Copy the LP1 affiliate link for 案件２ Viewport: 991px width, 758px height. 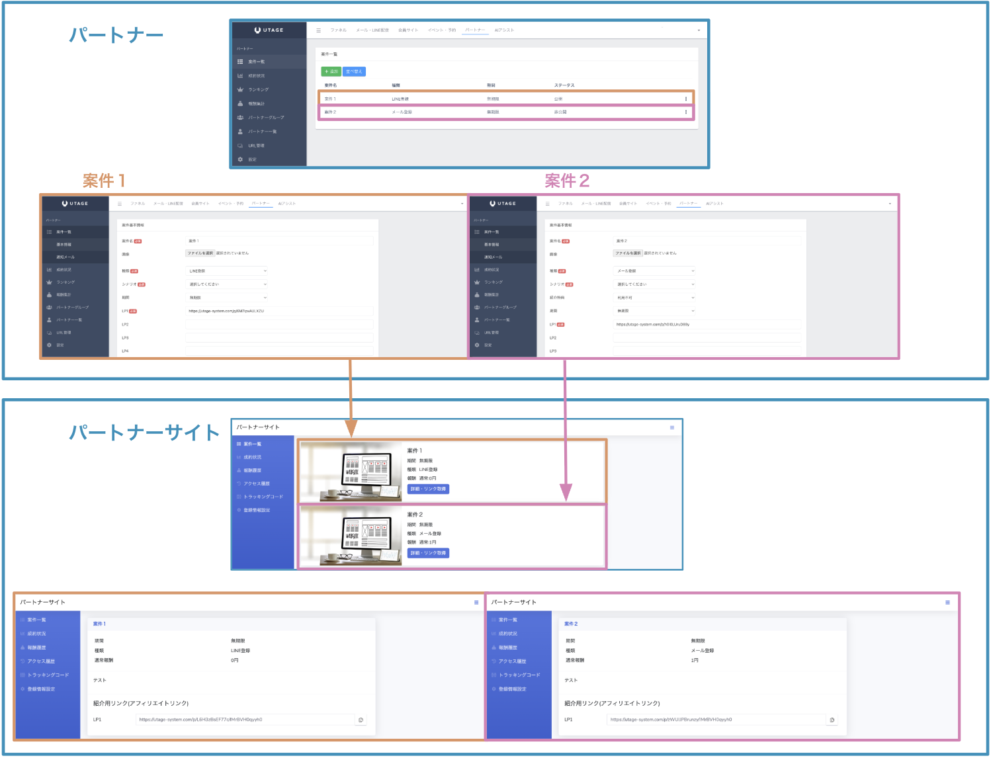click(x=832, y=720)
